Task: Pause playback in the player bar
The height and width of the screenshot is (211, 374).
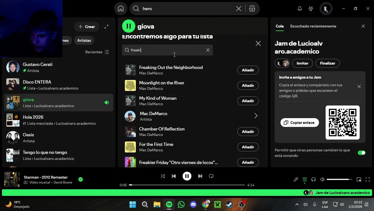Action: 187,176
